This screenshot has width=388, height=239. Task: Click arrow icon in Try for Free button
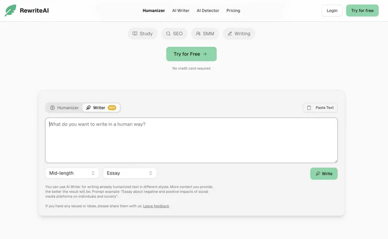point(205,54)
